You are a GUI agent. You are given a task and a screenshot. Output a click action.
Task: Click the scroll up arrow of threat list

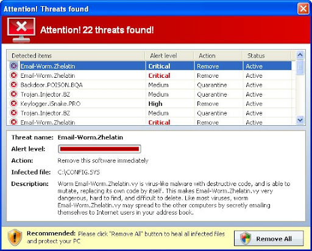(x=300, y=55)
